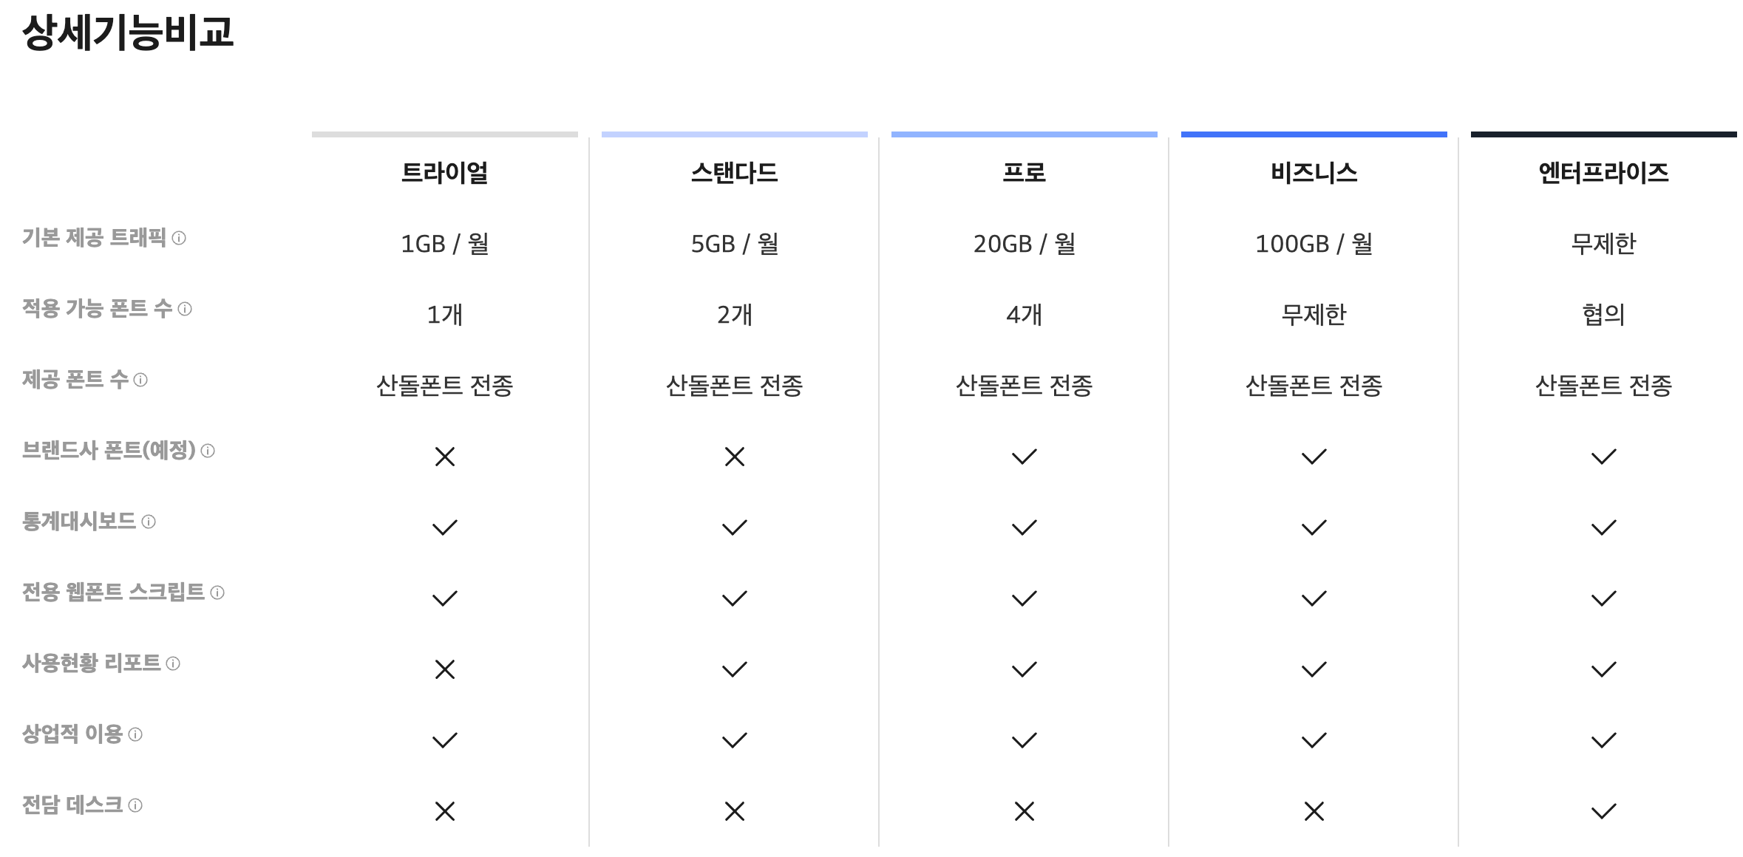This screenshot has height=857, width=1743.
Task: Click 트라이얼 X mark for 사용현황 리포트
Action: (445, 669)
